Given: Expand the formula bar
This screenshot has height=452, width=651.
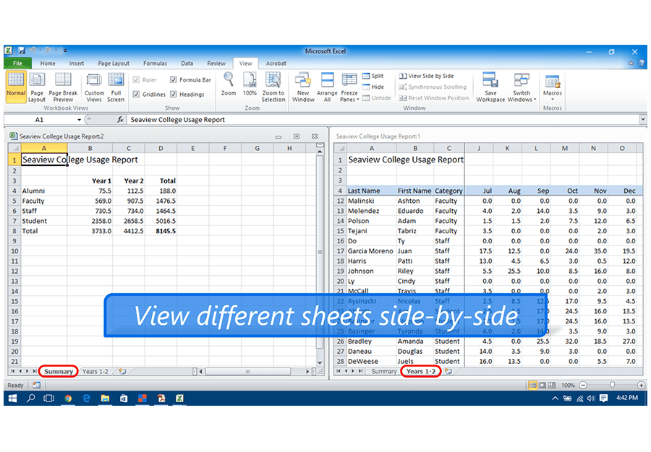Looking at the screenshot, I should (643, 119).
